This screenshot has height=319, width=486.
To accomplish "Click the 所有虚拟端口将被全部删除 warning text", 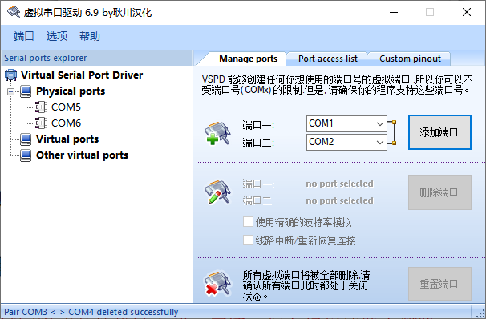I will (306, 285).
